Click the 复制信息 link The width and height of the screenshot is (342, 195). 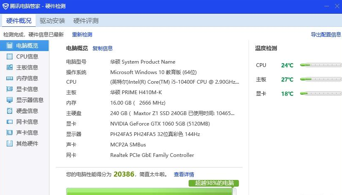tap(103, 49)
